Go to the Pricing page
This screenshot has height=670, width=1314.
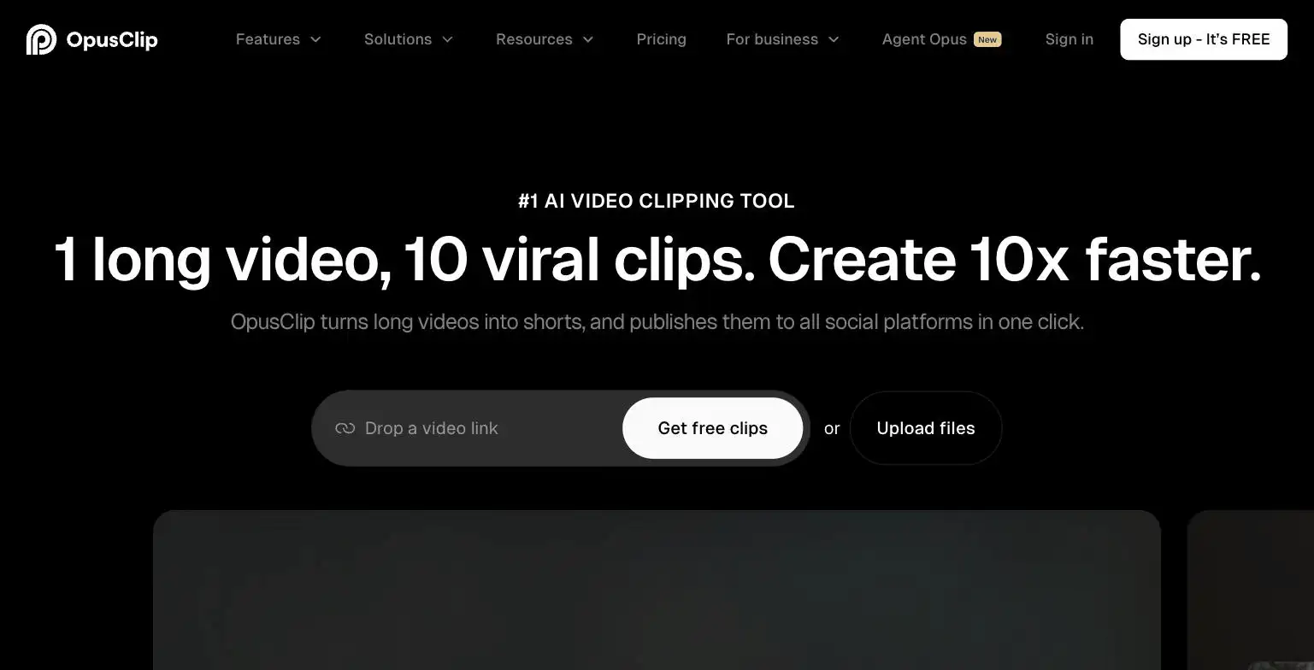pos(661,39)
